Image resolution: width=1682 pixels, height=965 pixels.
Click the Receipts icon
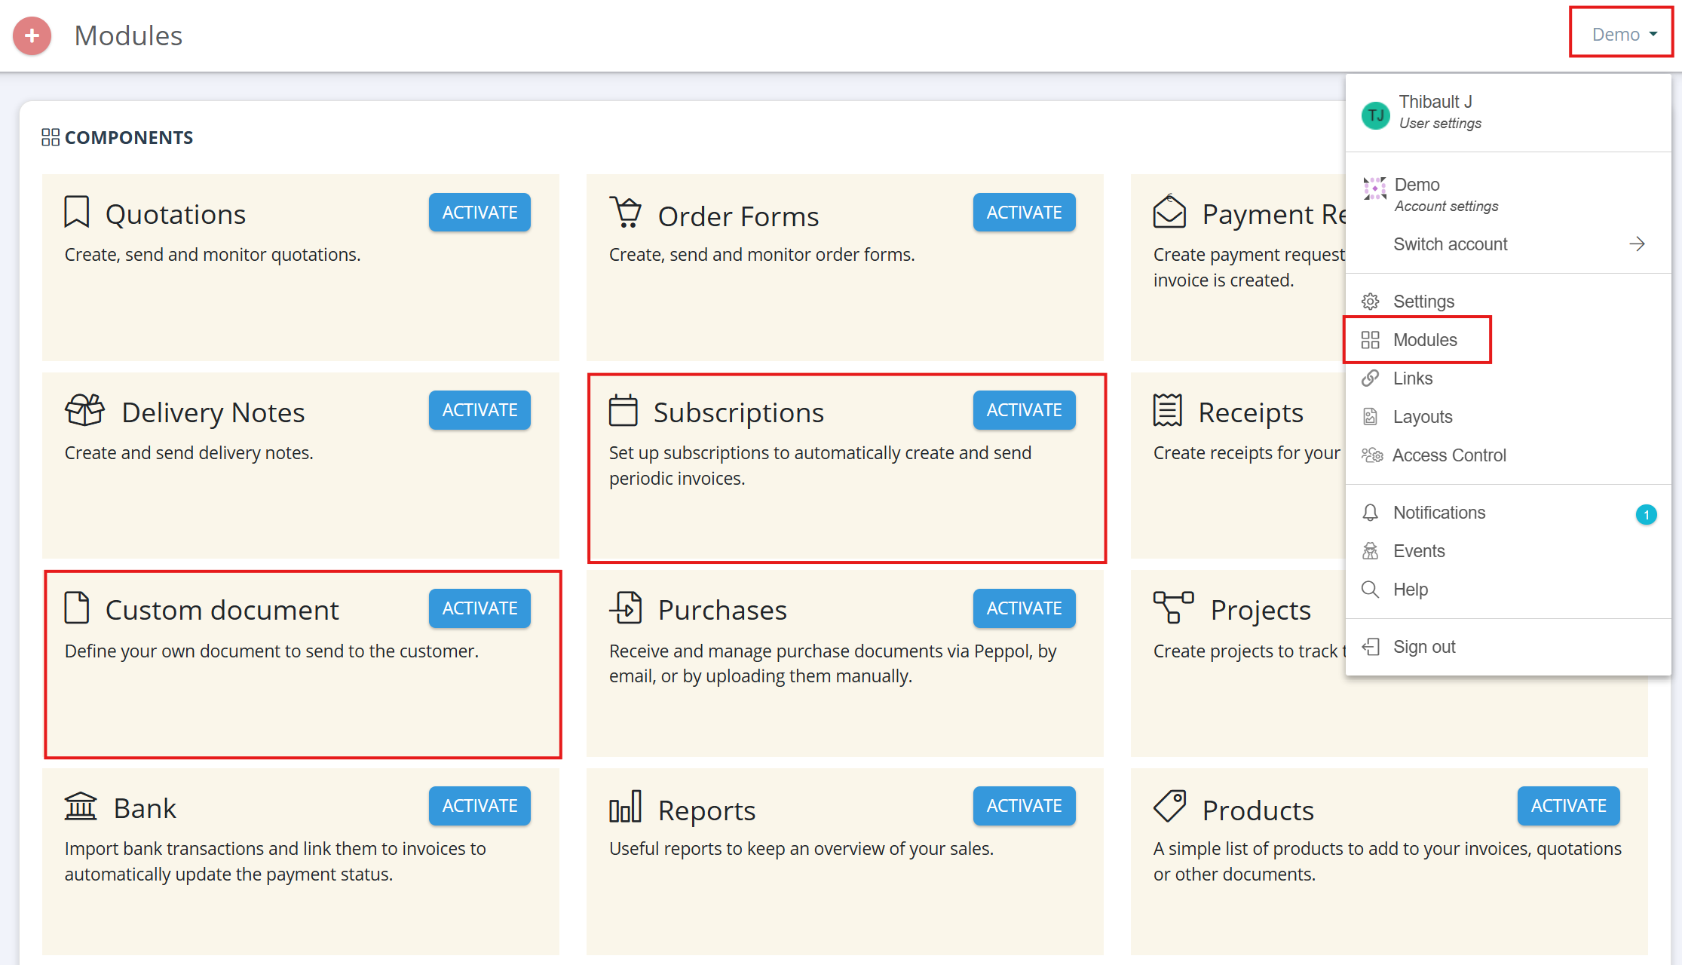1168,411
